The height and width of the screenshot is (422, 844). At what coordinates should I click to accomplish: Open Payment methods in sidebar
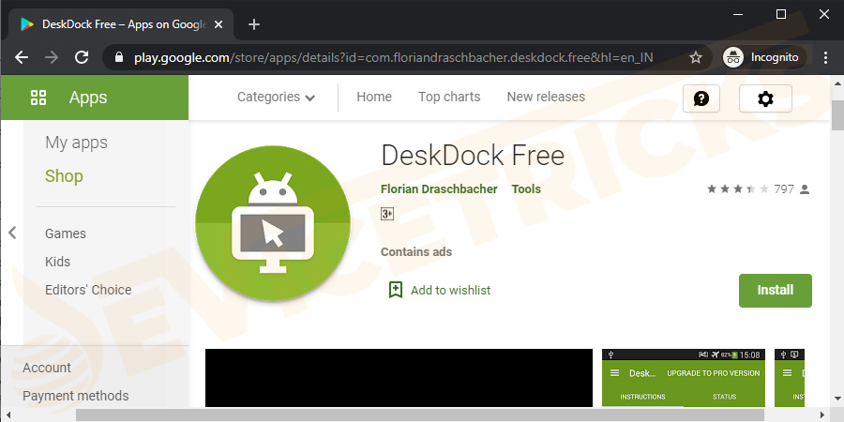coord(75,396)
